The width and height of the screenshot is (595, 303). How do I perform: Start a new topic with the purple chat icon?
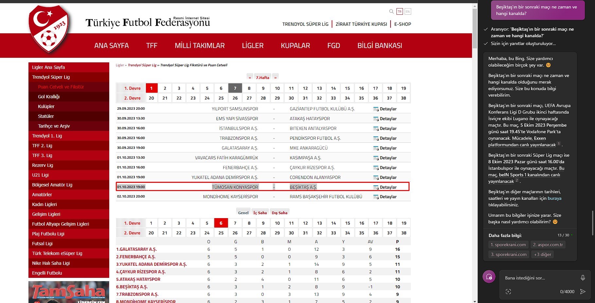pyautogui.click(x=489, y=277)
